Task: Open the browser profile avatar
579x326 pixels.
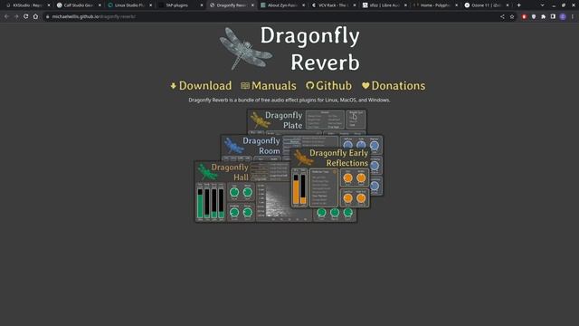Action: tap(563, 16)
